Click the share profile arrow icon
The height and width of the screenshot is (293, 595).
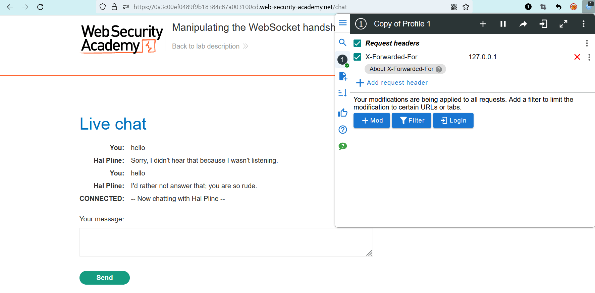point(523,24)
